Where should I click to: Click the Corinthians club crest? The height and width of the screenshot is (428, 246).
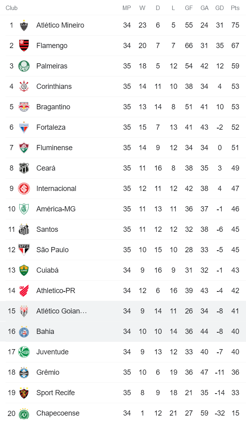[x=25, y=86]
